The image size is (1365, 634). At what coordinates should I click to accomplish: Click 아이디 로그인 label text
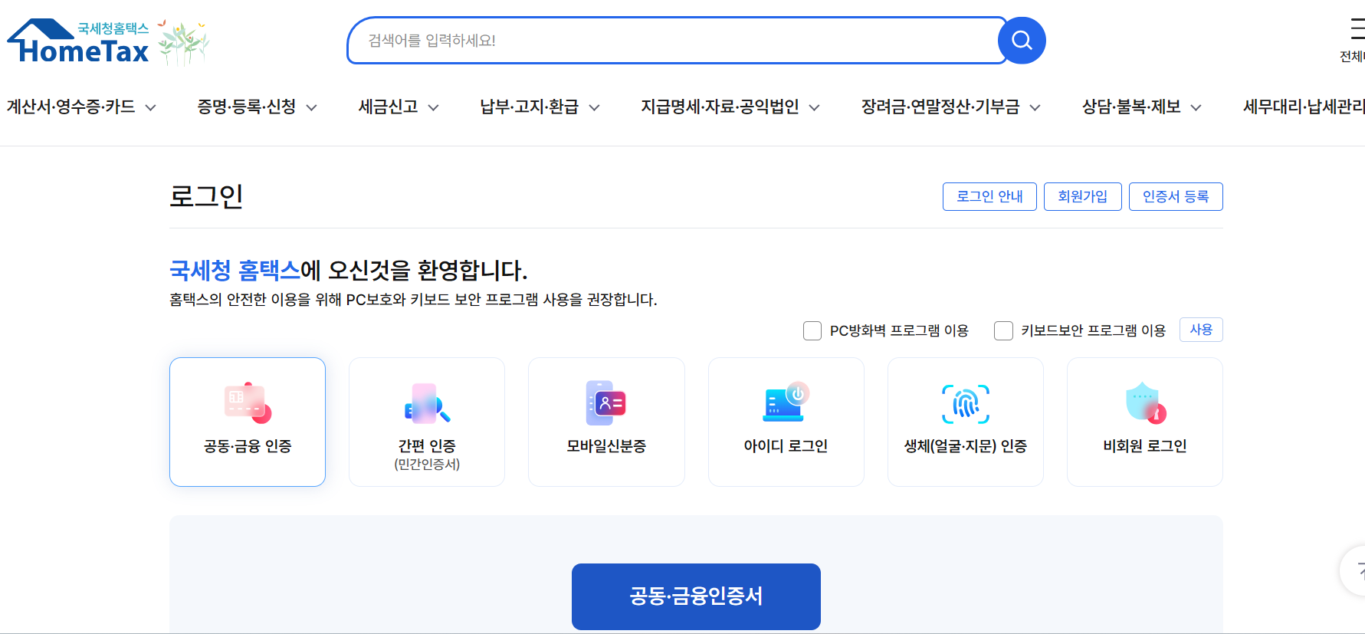[786, 446]
